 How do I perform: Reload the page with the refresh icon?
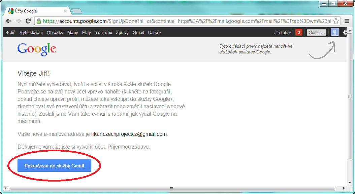[28, 21]
